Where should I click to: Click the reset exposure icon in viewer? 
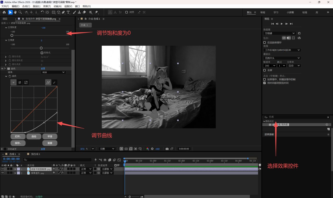coord(152,149)
